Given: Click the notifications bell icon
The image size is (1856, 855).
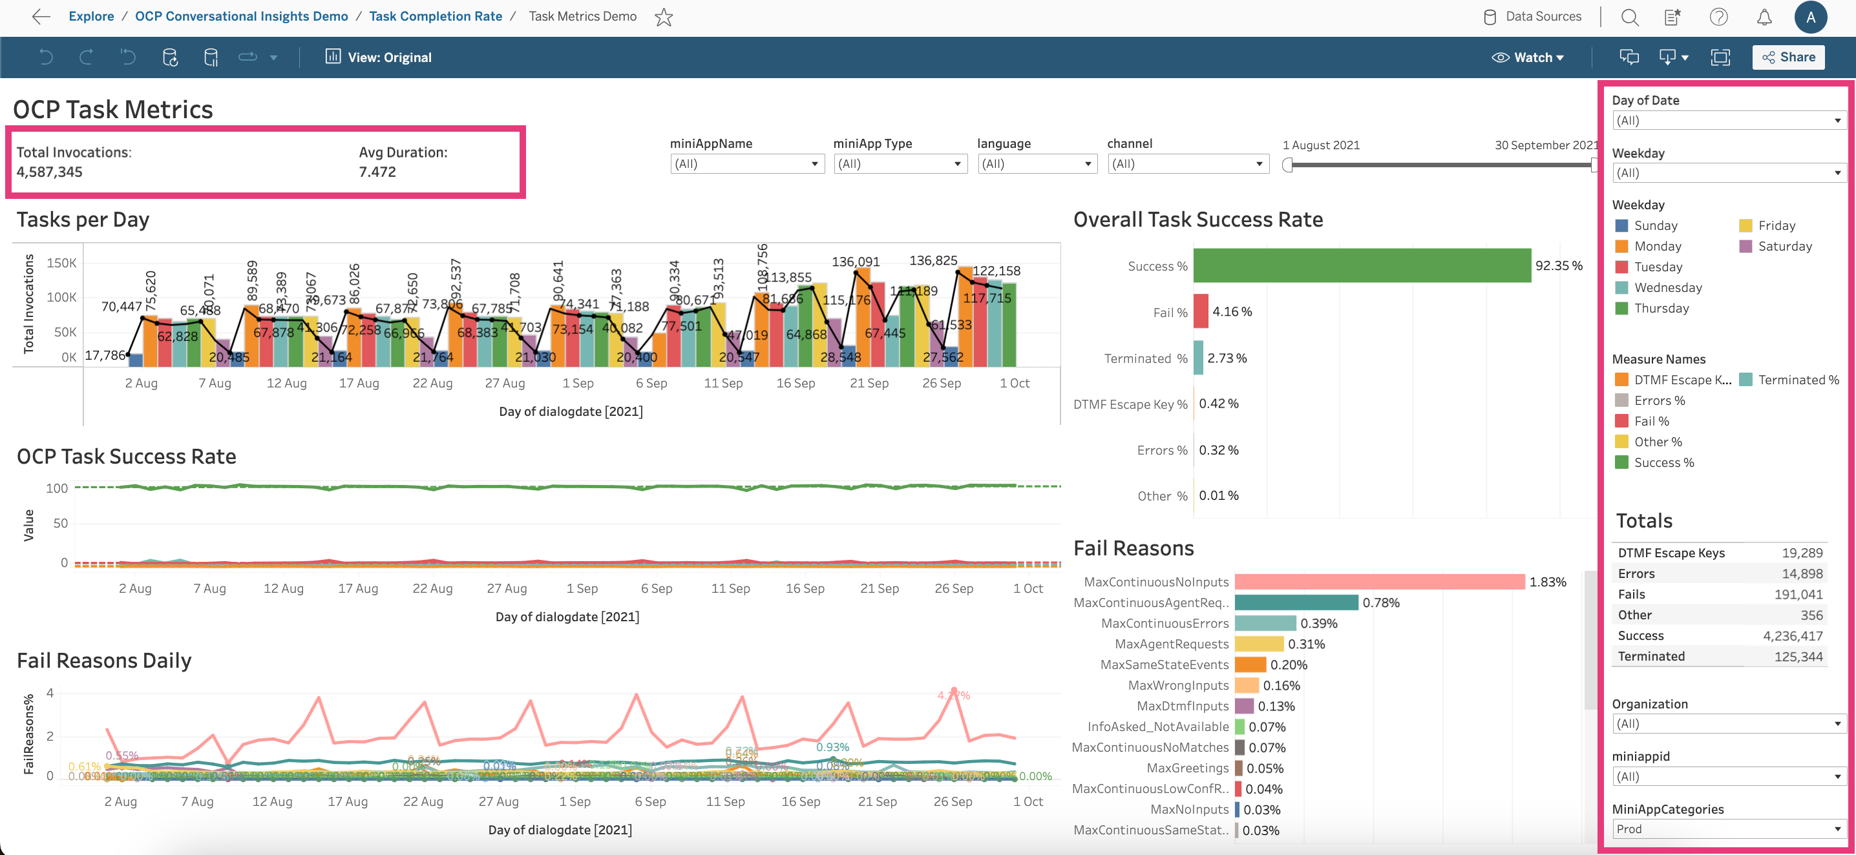Looking at the screenshot, I should click(x=1764, y=17).
